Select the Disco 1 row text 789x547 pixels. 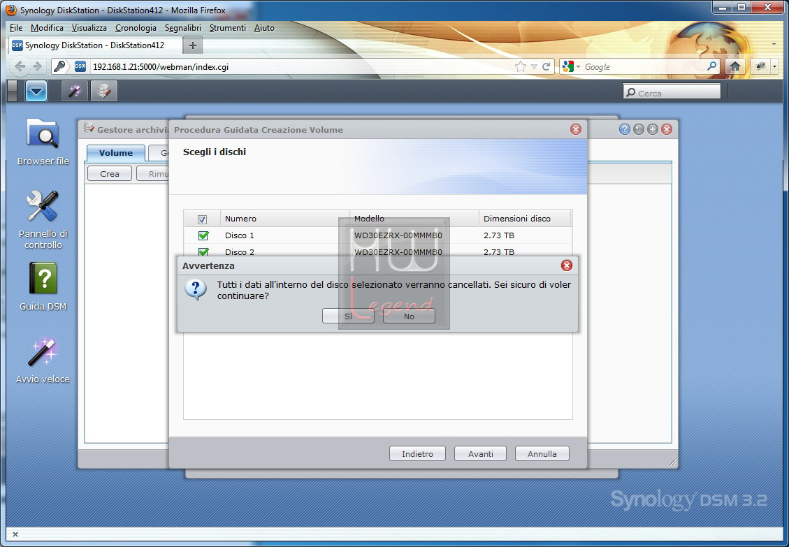240,235
